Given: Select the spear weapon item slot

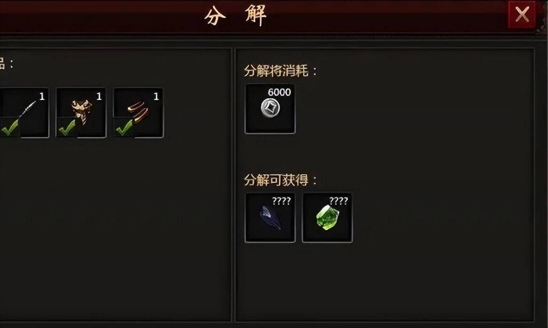Looking at the screenshot, I should (x=24, y=113).
